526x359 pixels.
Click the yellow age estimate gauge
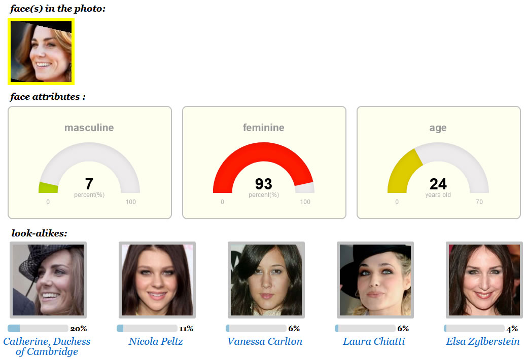coord(438,168)
